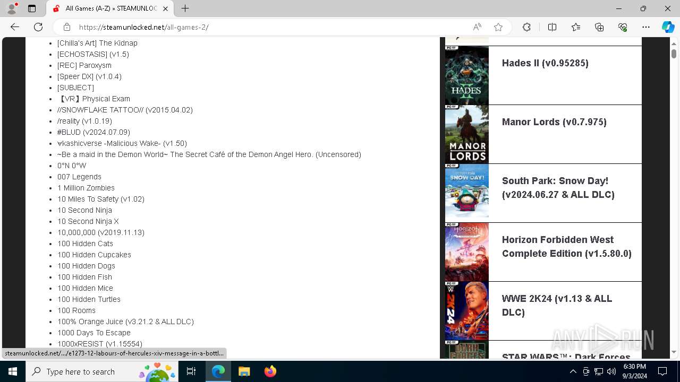The image size is (680, 382).
Task: Go back to the previous page
Action: (15, 27)
